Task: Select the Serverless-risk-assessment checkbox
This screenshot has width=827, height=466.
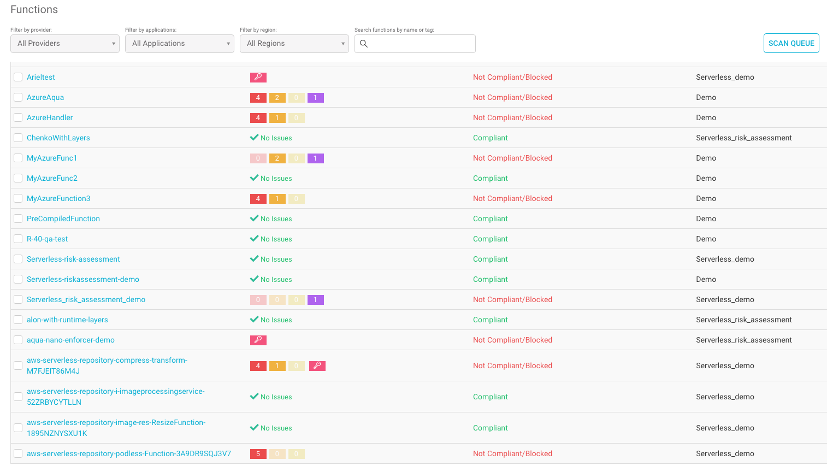Action: [x=18, y=259]
